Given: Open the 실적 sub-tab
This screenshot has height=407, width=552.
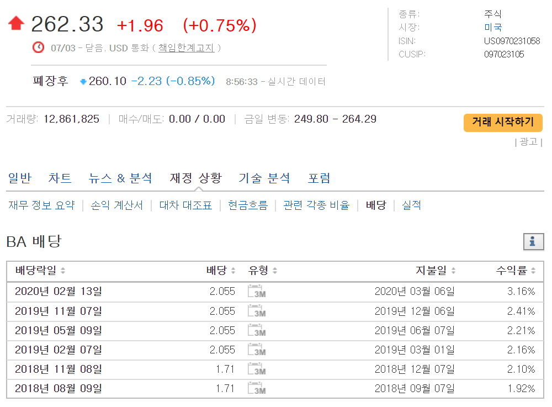Looking at the screenshot, I should pyautogui.click(x=412, y=205).
